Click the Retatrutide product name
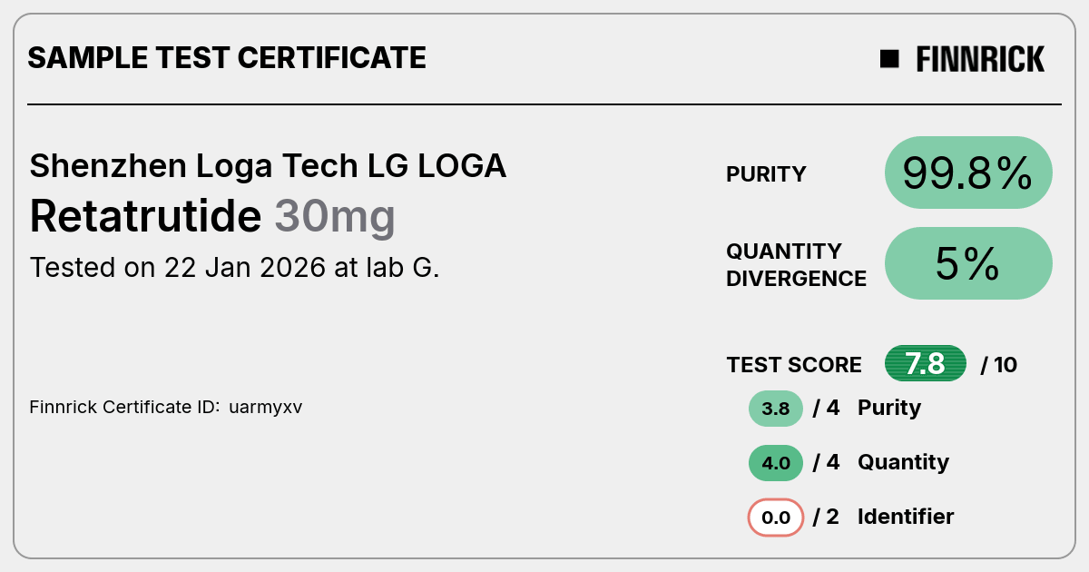The height and width of the screenshot is (572, 1089). coord(145,216)
